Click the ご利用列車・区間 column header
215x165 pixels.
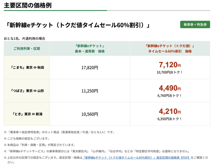[27, 48]
